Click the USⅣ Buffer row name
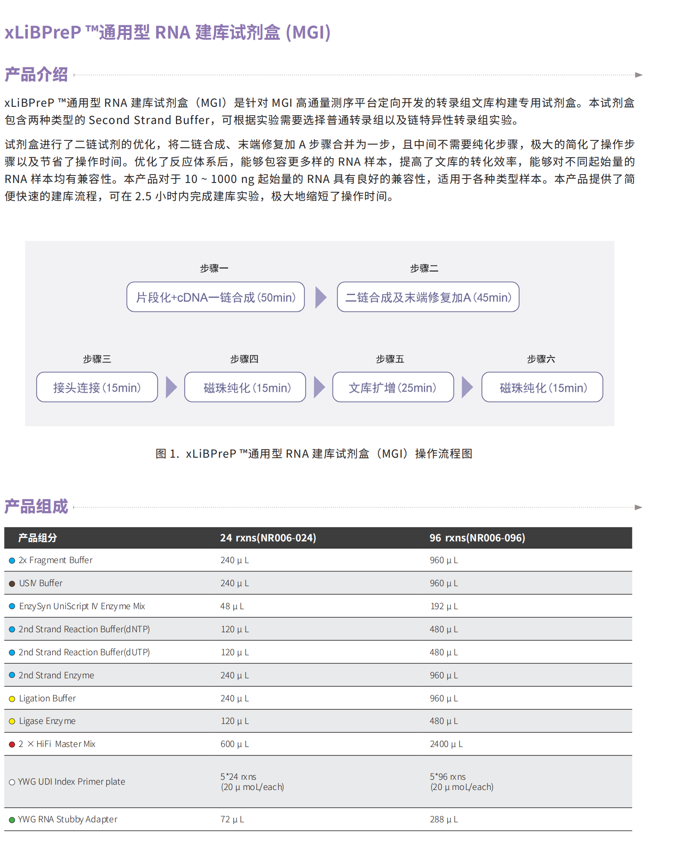 [x=41, y=583]
